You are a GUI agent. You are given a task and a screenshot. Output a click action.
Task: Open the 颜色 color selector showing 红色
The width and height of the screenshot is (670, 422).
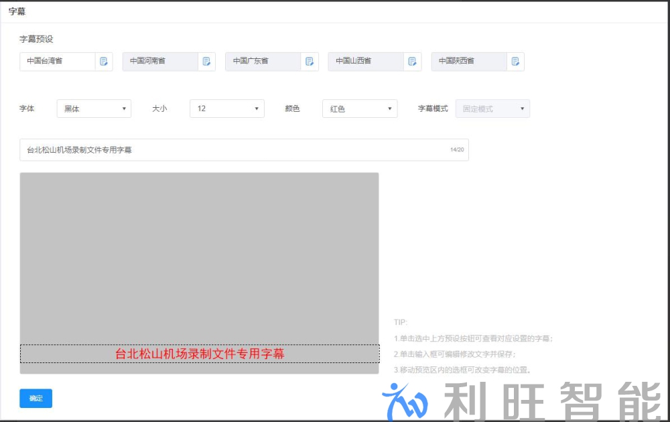[x=360, y=108]
